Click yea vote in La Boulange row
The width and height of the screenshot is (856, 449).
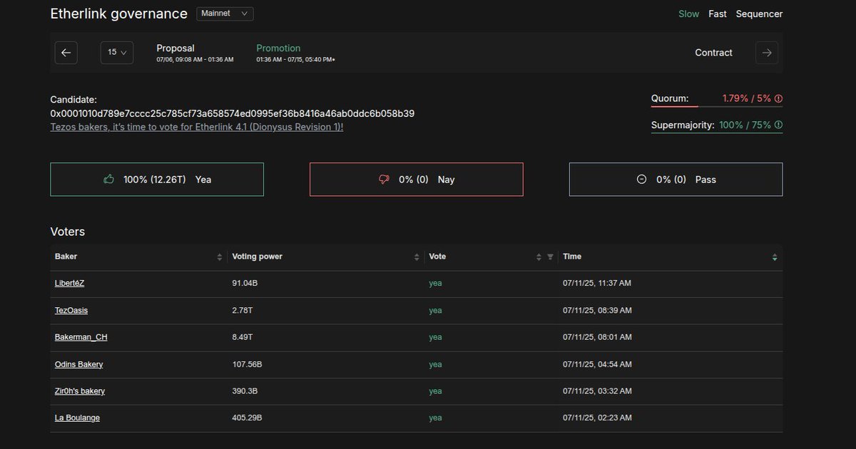coord(435,418)
